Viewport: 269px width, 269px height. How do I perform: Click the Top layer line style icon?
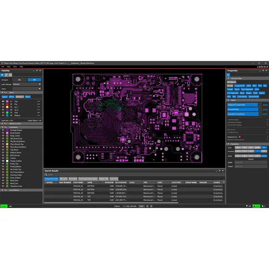[38, 101]
